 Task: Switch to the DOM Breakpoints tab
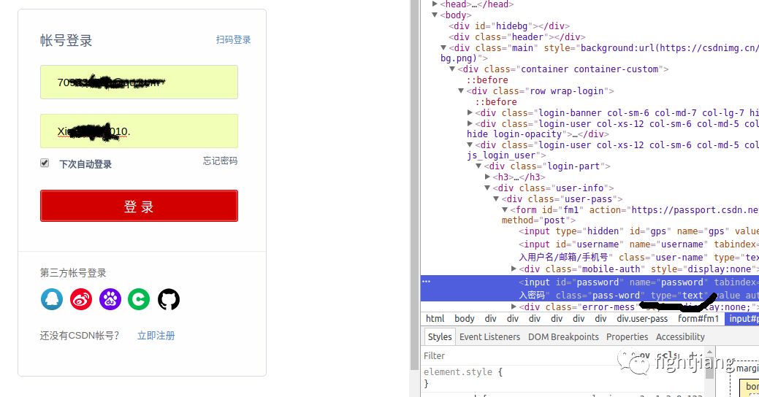pyautogui.click(x=563, y=336)
